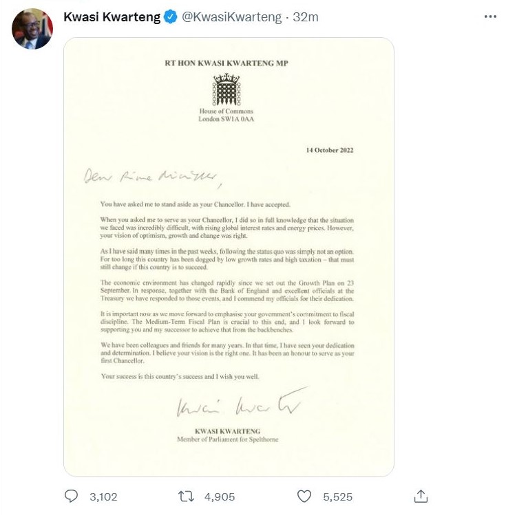Click the blue verified badge
The image size is (506, 515).
170,18
